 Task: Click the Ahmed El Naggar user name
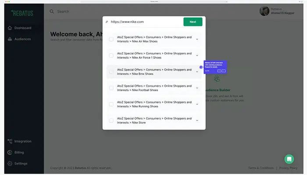click(x=282, y=13)
